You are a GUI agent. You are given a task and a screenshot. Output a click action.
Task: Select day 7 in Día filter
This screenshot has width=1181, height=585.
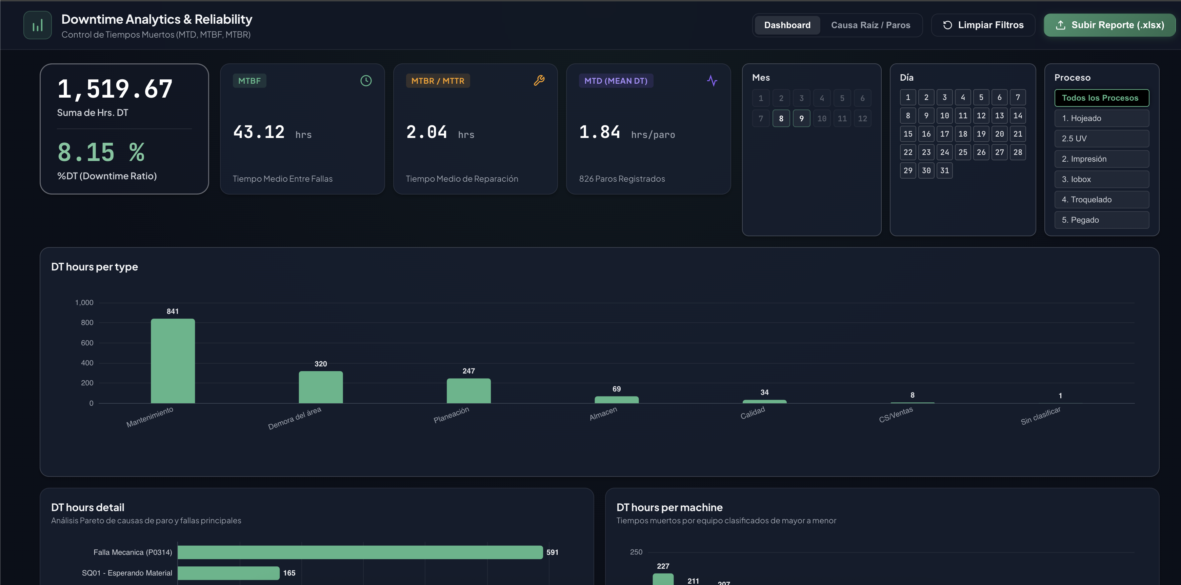click(x=1018, y=97)
